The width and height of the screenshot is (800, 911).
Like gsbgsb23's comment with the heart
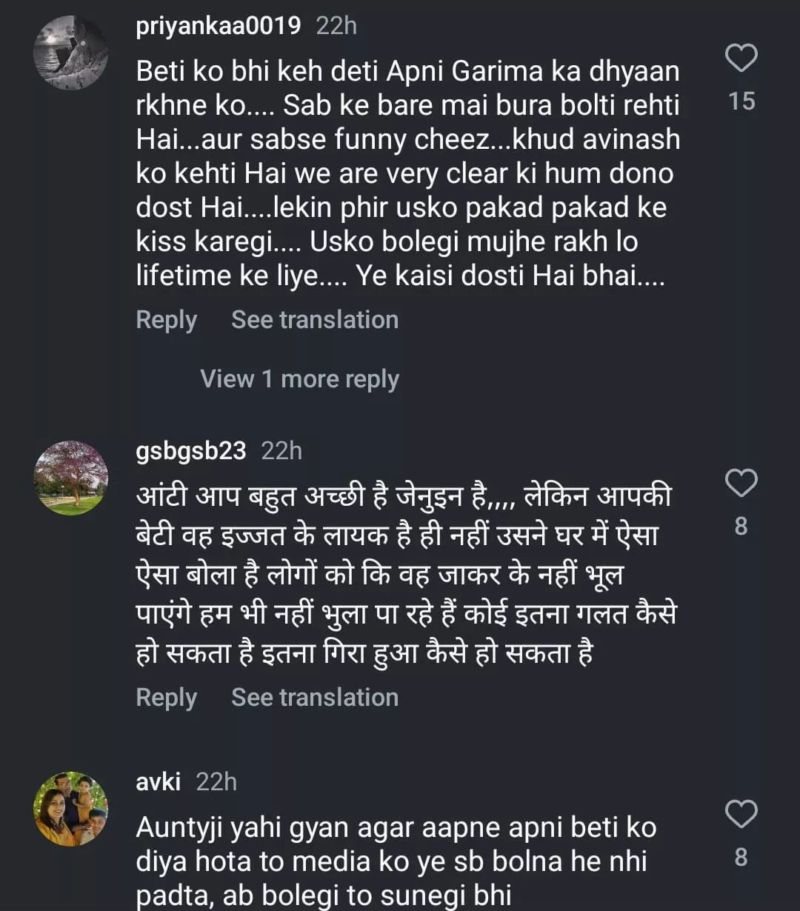tap(741, 484)
